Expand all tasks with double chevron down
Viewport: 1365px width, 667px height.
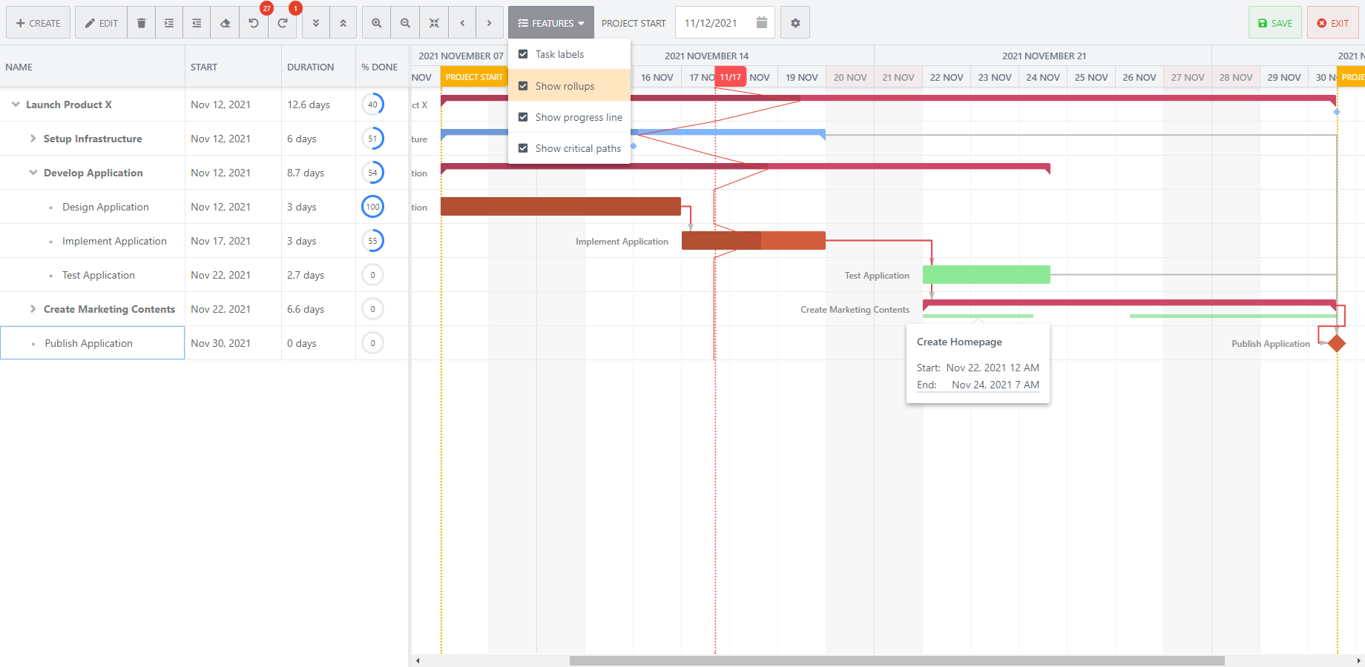(x=316, y=23)
